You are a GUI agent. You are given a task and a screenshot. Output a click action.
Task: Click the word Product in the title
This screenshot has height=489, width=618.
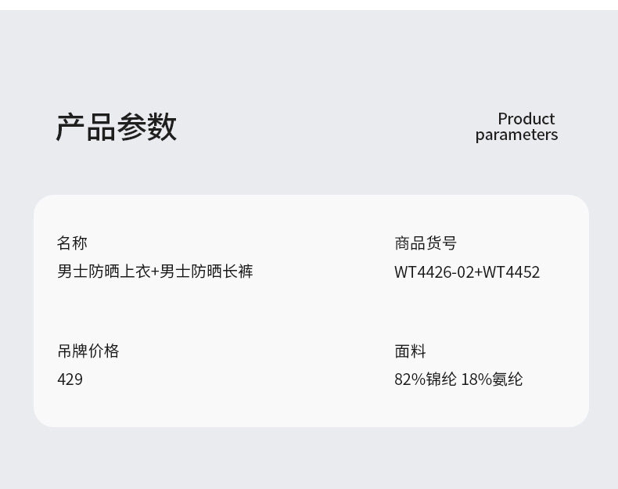pos(526,119)
